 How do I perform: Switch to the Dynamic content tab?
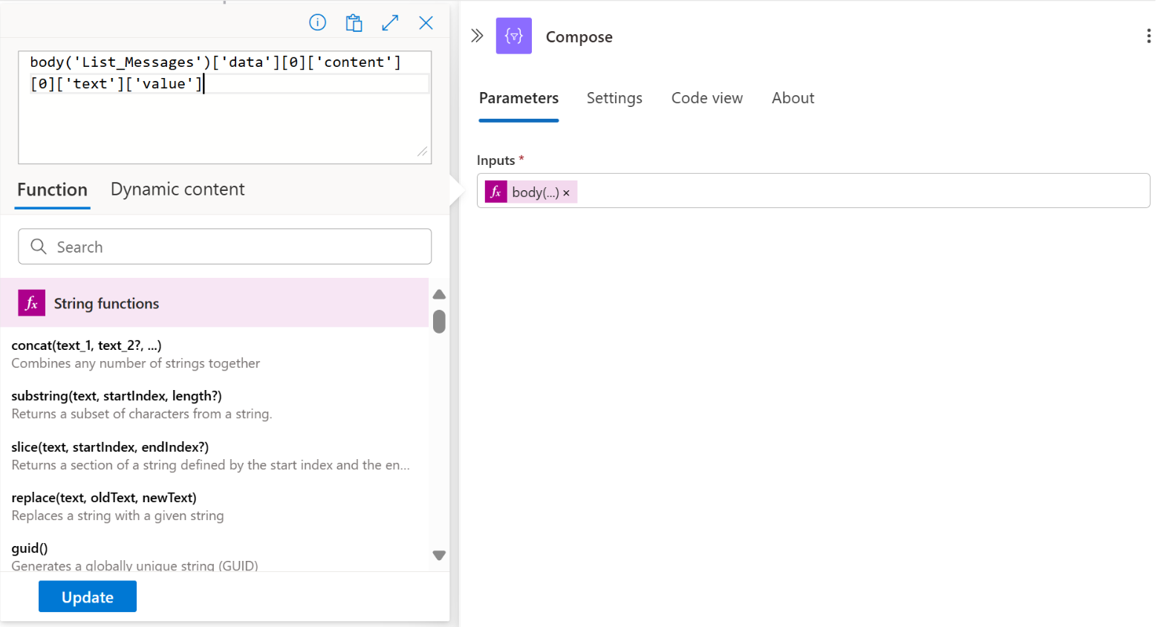(178, 189)
